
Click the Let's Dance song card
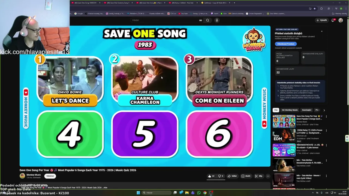pyautogui.click(x=70, y=81)
